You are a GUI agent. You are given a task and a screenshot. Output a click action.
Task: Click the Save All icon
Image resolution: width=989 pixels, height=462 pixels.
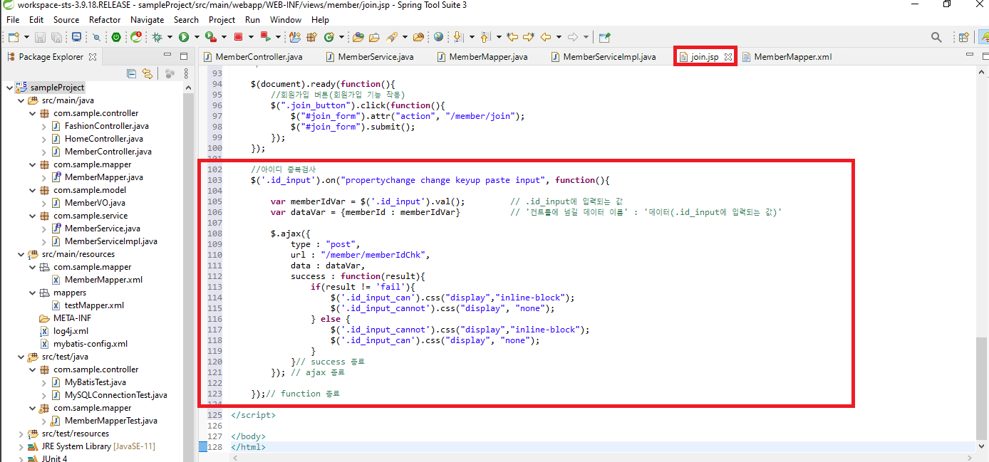pos(57,36)
